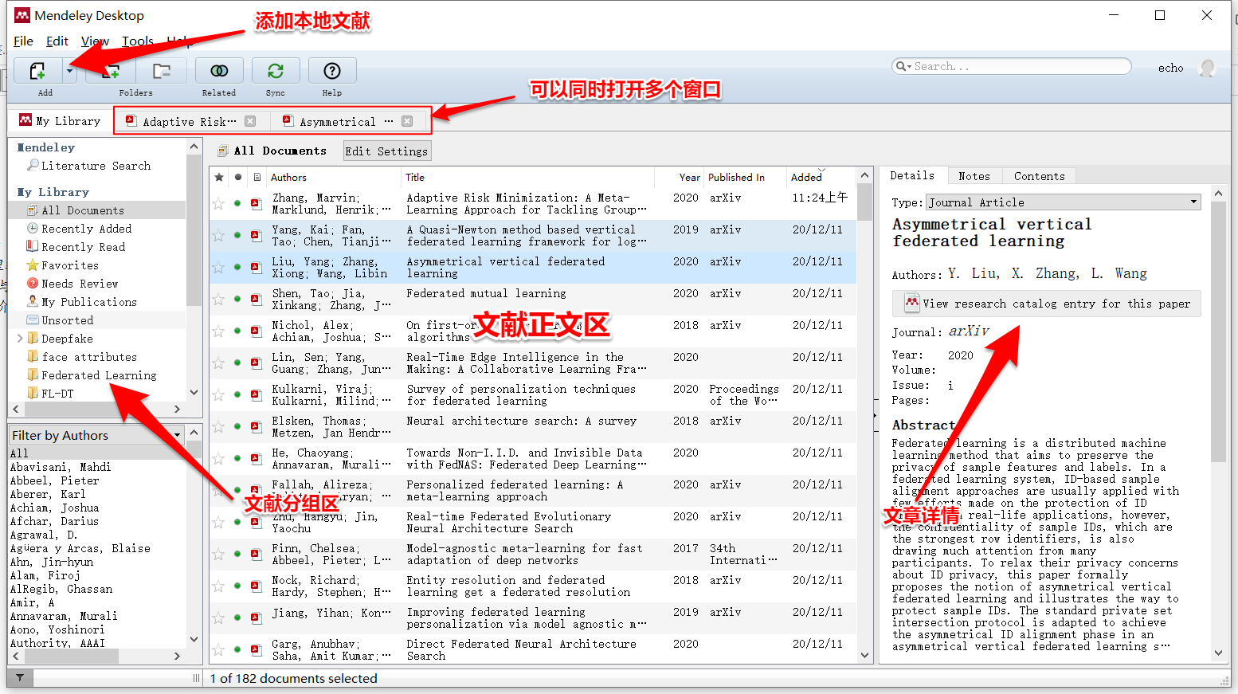Open the Federated Learning folder
Viewport: 1238px width, 694px height.
tap(99, 375)
